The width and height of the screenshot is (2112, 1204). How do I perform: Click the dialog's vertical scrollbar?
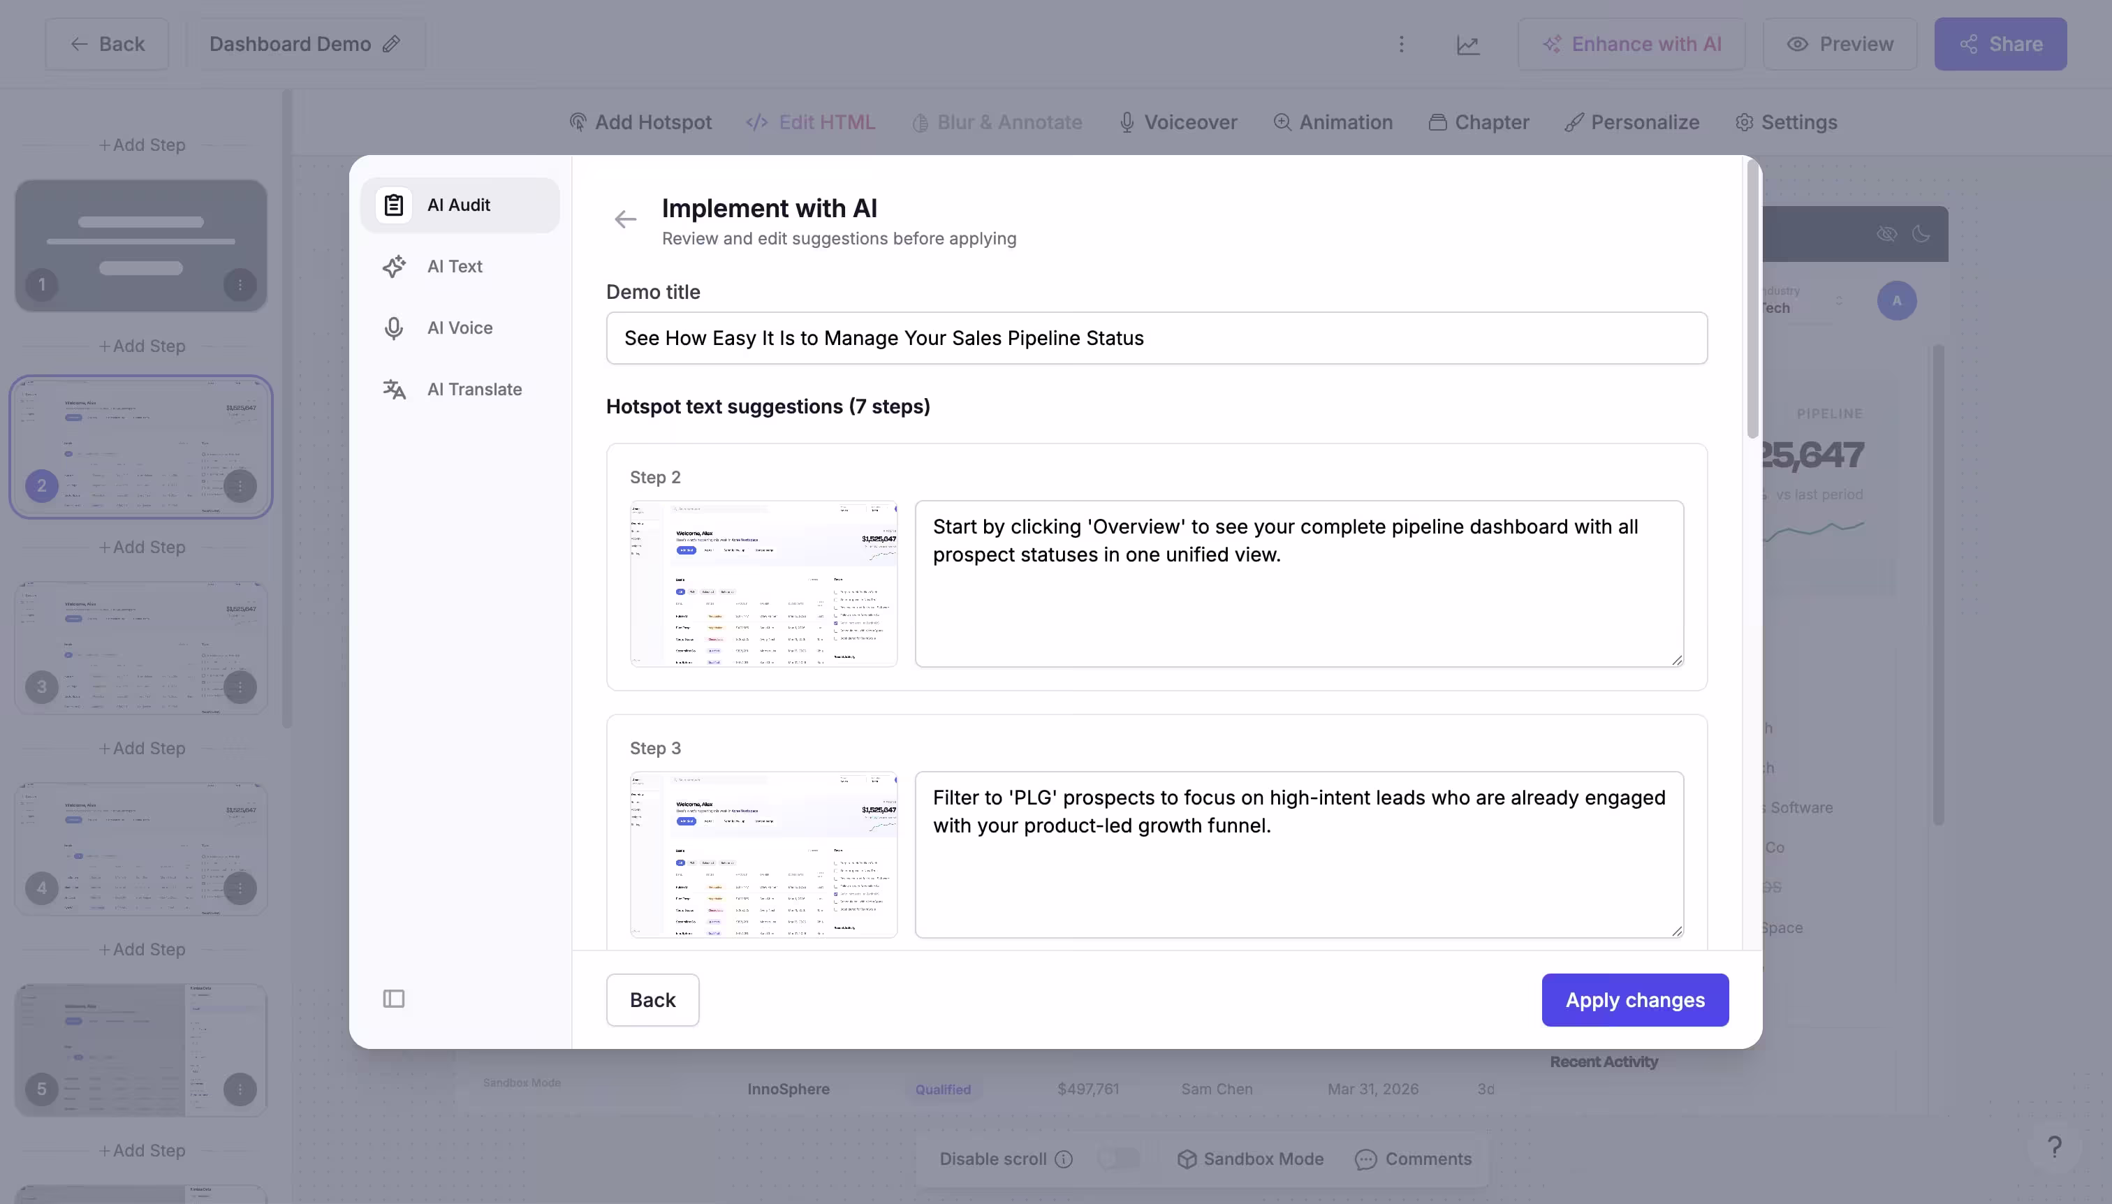pos(1752,300)
